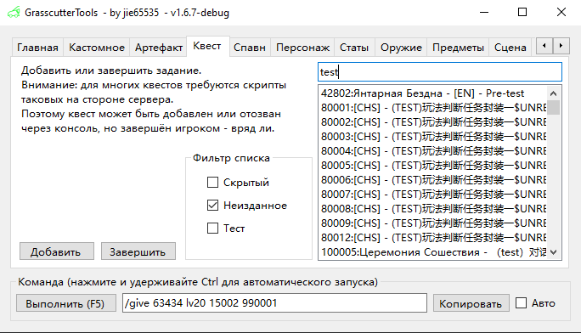Open the Статы tab
Viewport: 581px width, 333px height.
point(354,48)
